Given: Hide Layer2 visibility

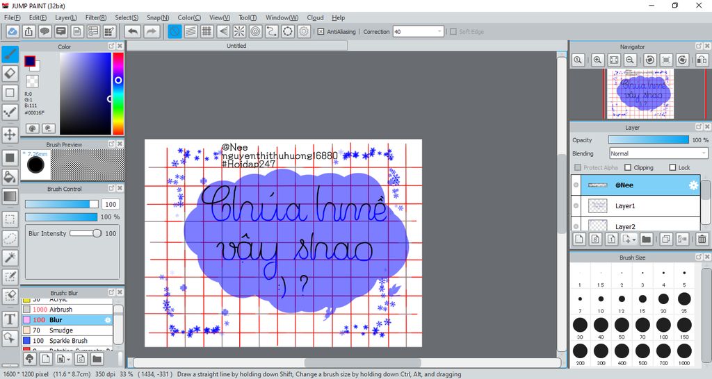Looking at the screenshot, I should pos(576,226).
